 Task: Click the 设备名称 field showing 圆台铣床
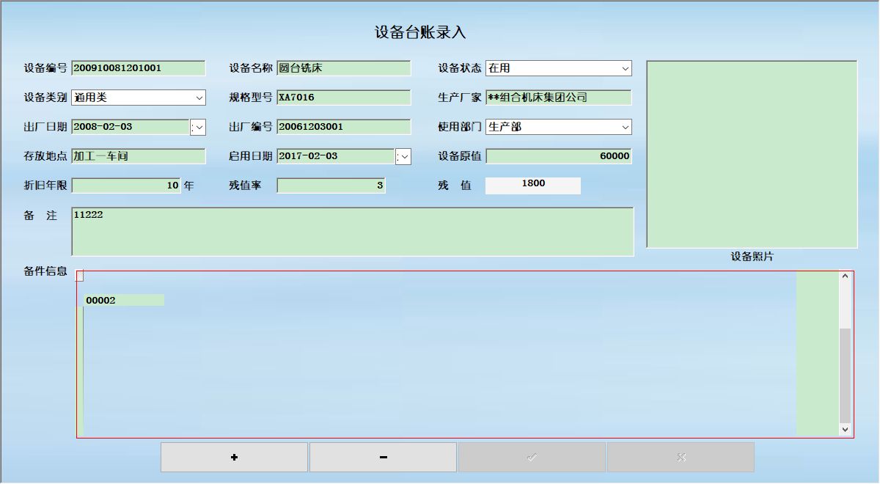click(x=343, y=68)
